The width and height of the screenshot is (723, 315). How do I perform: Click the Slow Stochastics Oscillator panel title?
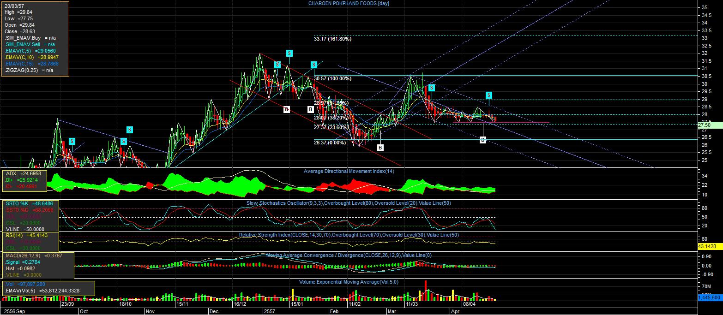349,203
